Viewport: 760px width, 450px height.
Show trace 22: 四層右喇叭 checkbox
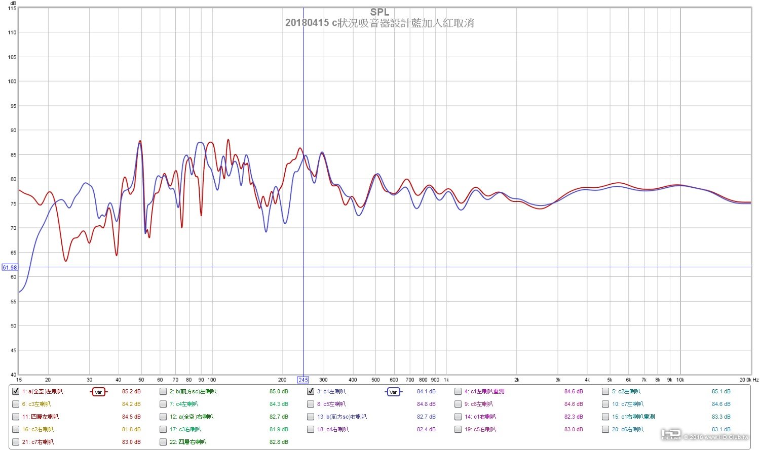tap(163, 442)
